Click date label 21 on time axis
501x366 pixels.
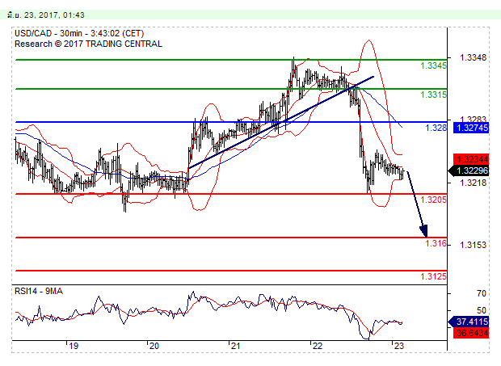(x=235, y=346)
